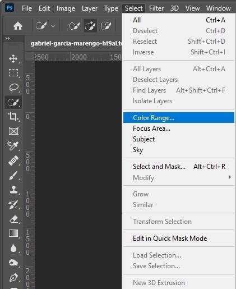Select the Lasso tool
The image size is (236, 289).
pyautogui.click(x=13, y=88)
